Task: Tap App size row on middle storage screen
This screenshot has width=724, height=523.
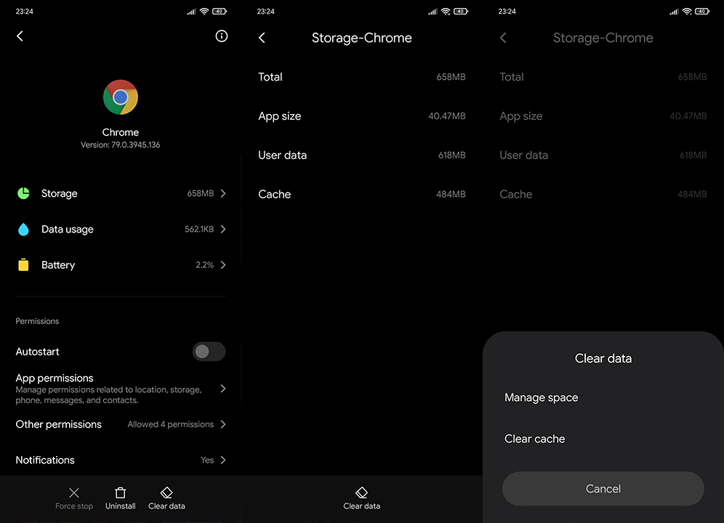Action: click(361, 116)
